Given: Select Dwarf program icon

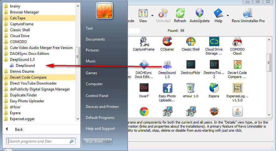Looking at the screenshot, I should coord(144,88).
